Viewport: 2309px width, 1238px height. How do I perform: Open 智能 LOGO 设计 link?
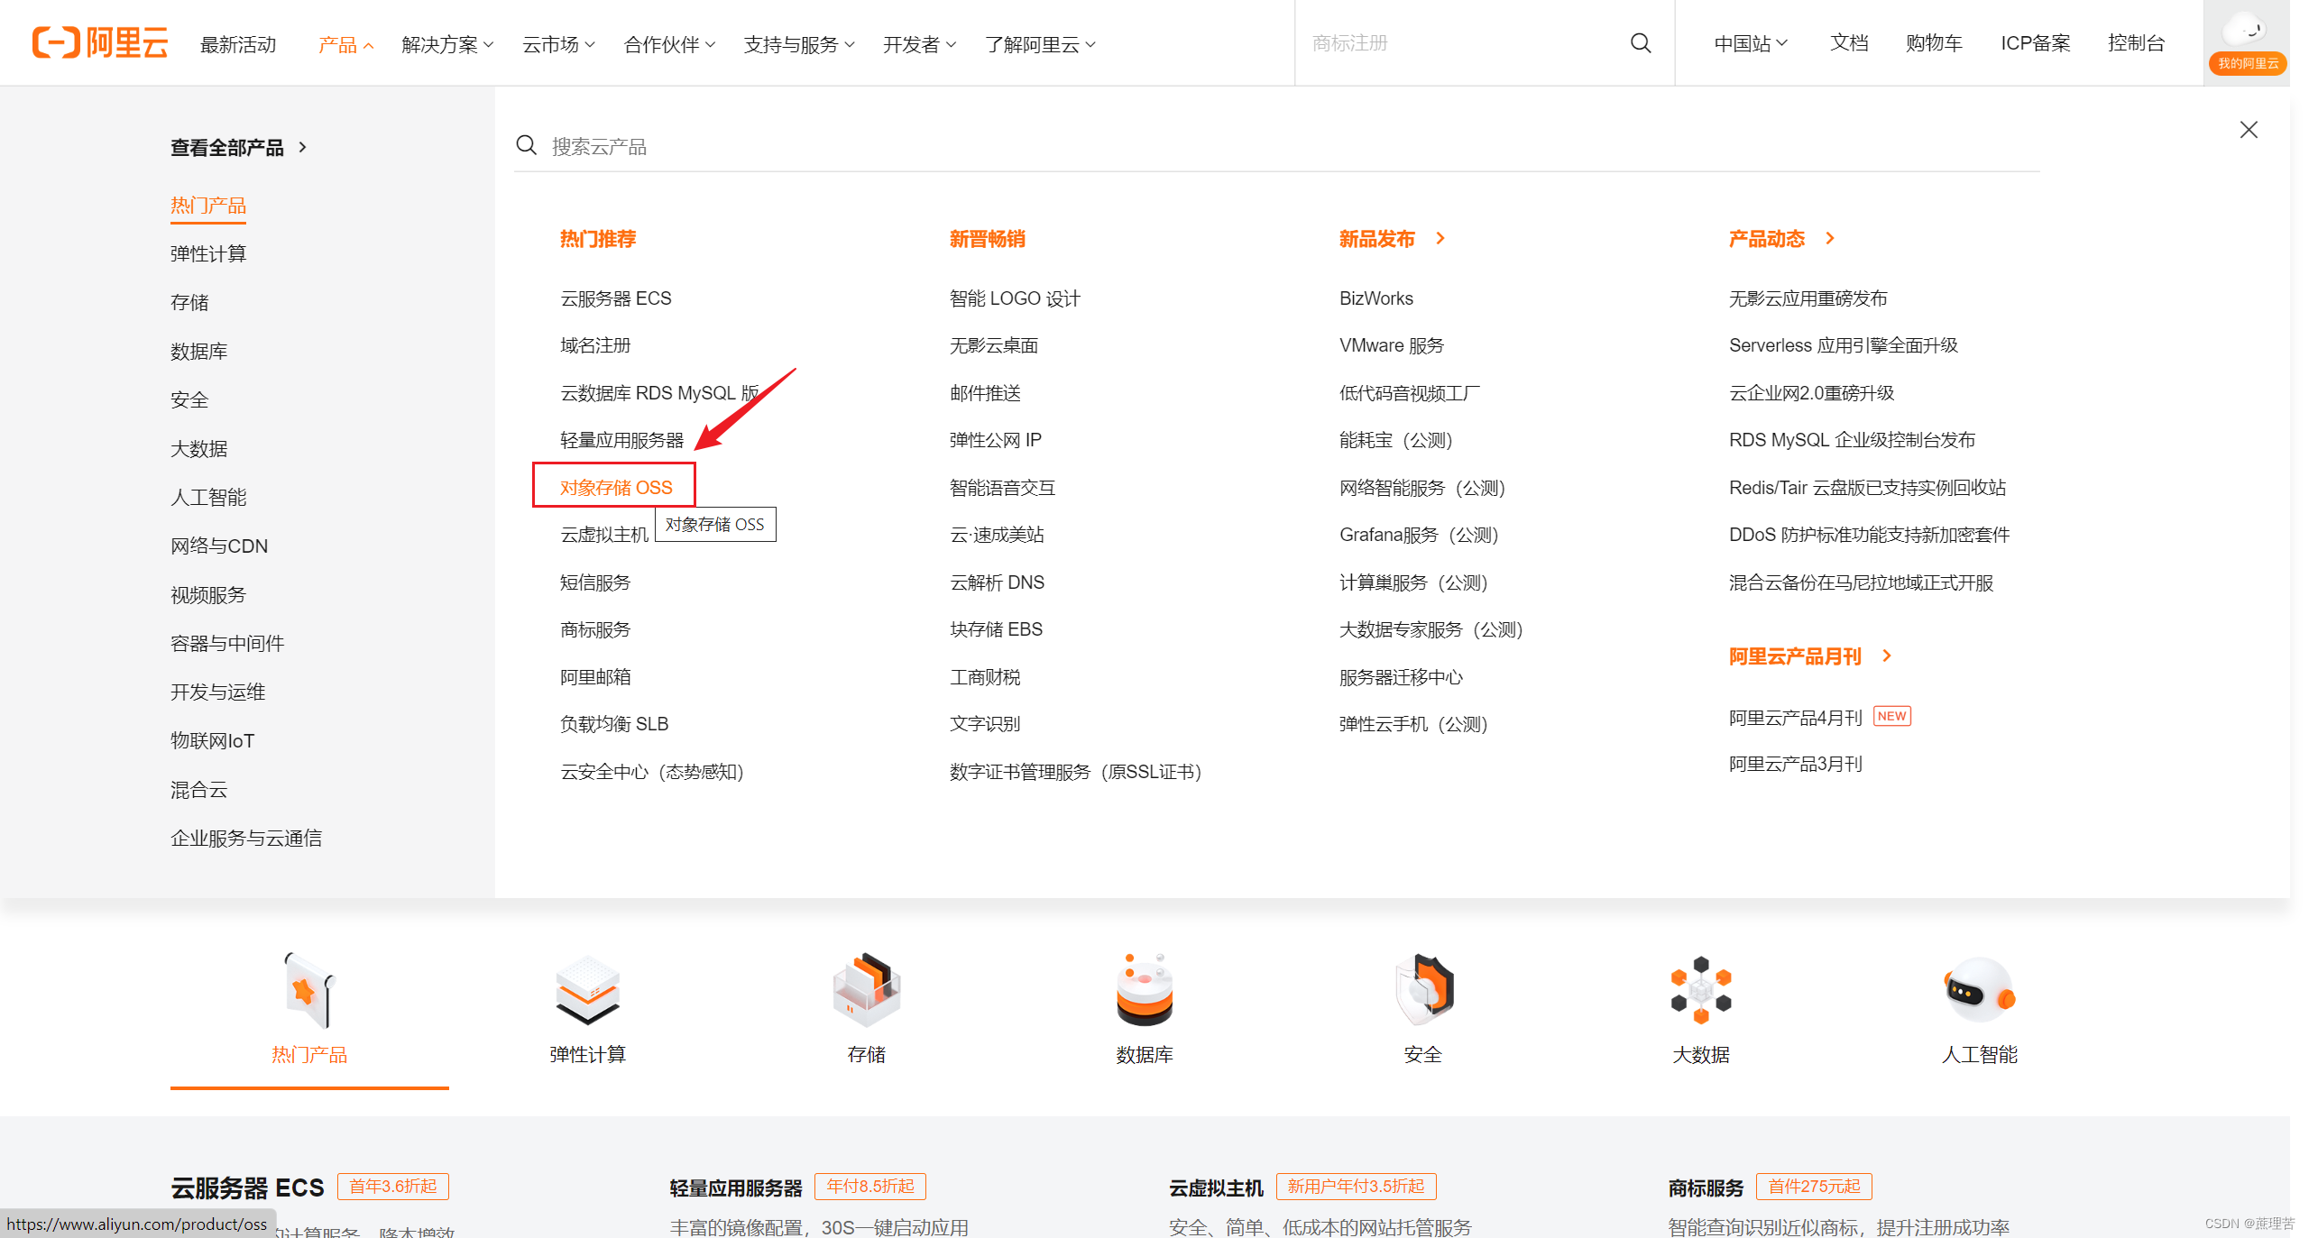pos(1015,298)
